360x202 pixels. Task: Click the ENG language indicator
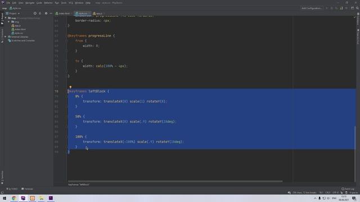[334, 198]
